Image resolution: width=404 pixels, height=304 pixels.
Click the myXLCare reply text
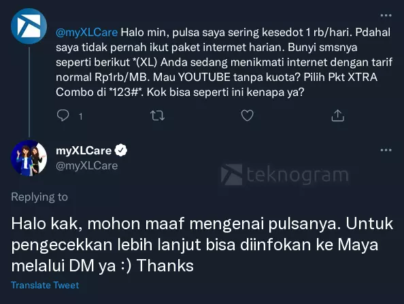pyautogui.click(x=202, y=244)
